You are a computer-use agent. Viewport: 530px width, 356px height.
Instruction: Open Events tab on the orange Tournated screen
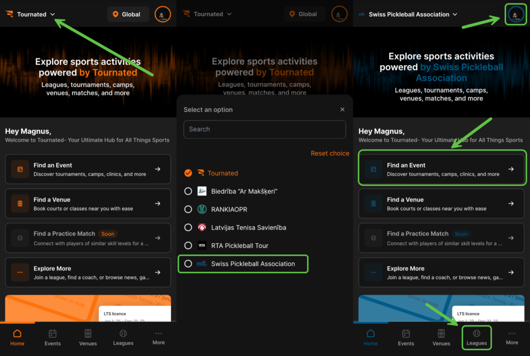tap(53, 338)
